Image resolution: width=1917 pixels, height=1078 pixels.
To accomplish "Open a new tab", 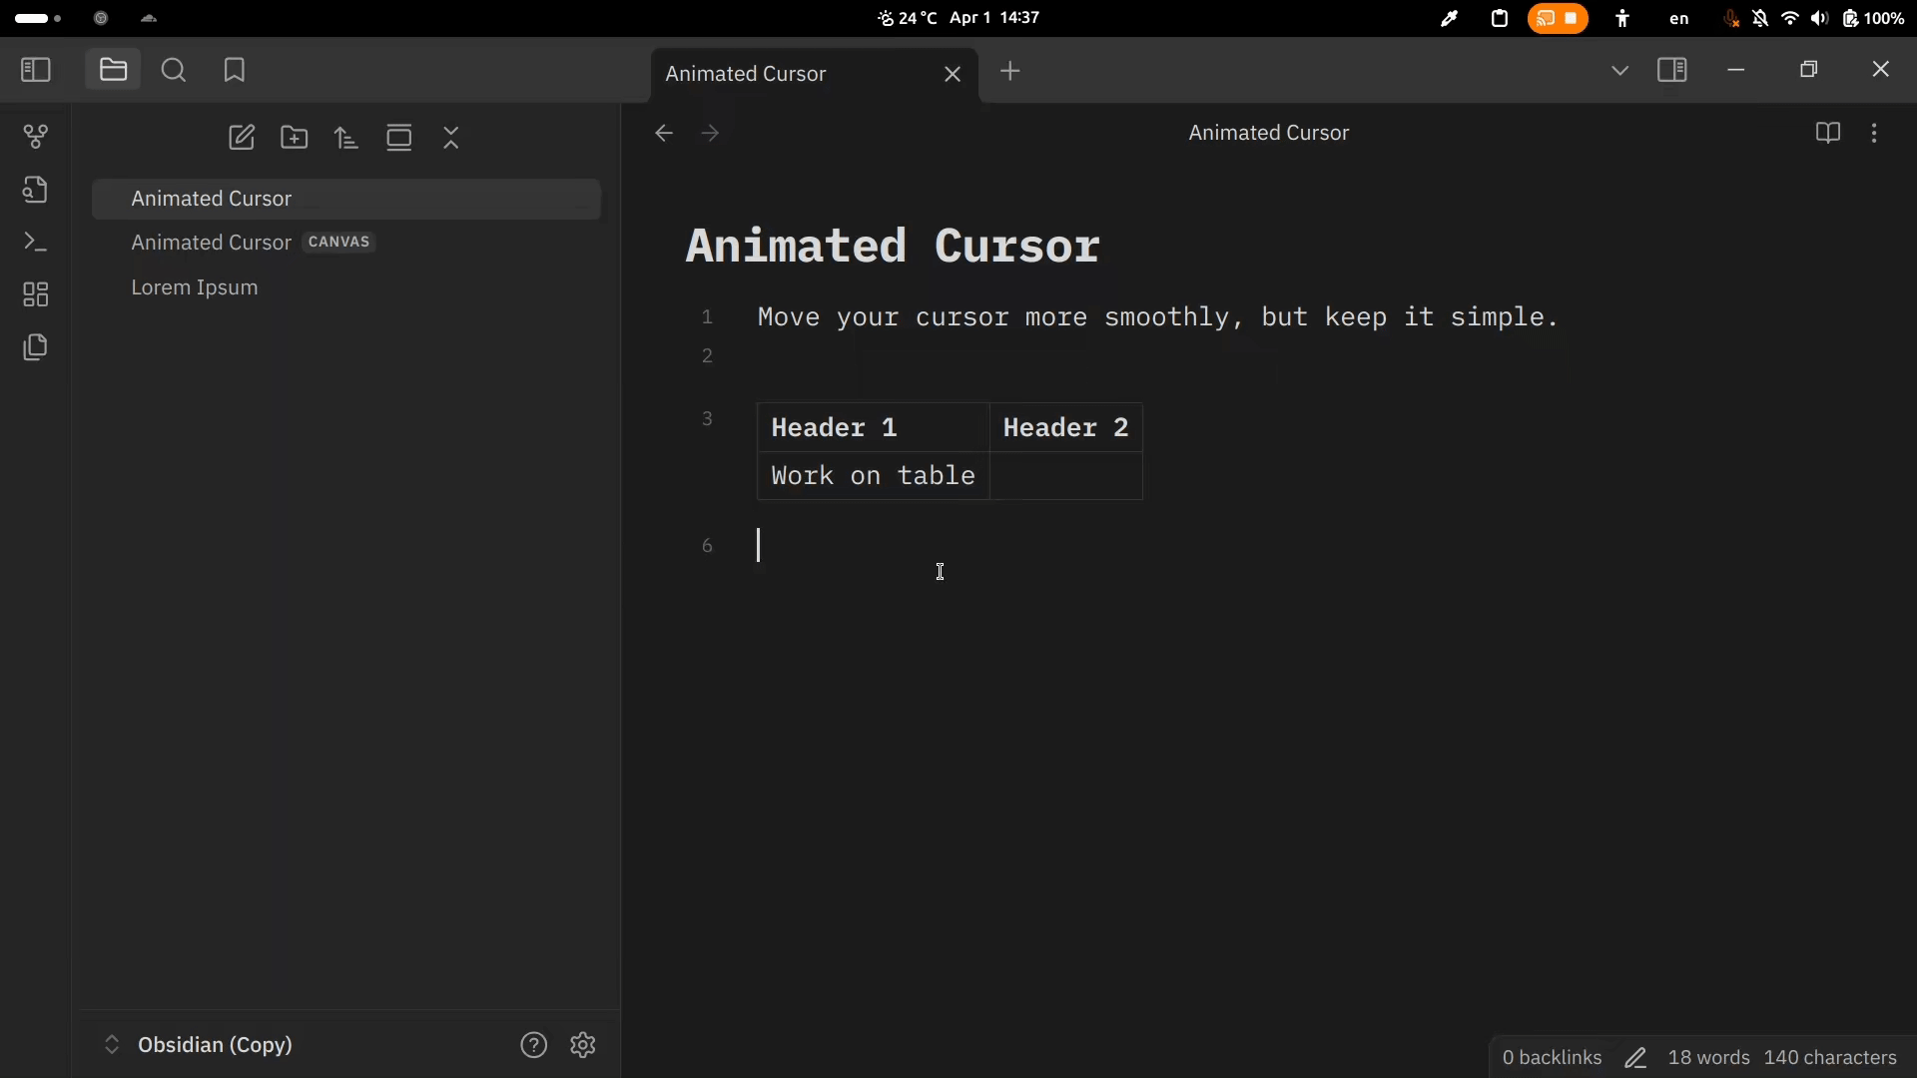I will (1010, 71).
